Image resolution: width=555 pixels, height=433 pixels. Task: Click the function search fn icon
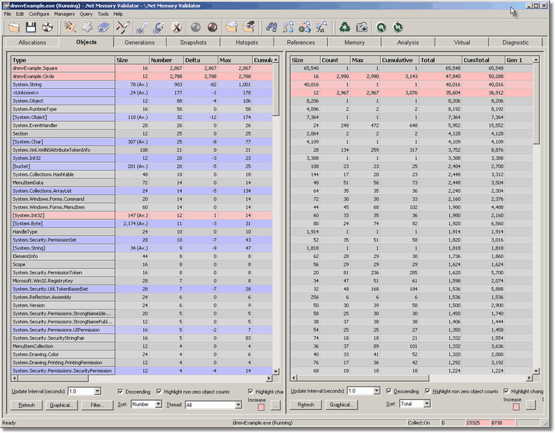(x=322, y=27)
